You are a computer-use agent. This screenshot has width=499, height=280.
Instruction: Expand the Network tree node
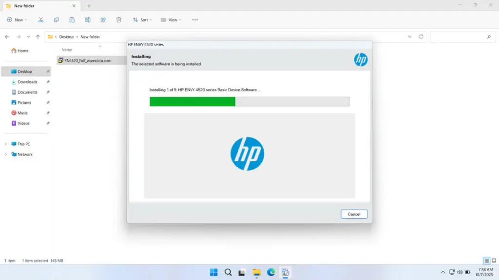6,155
